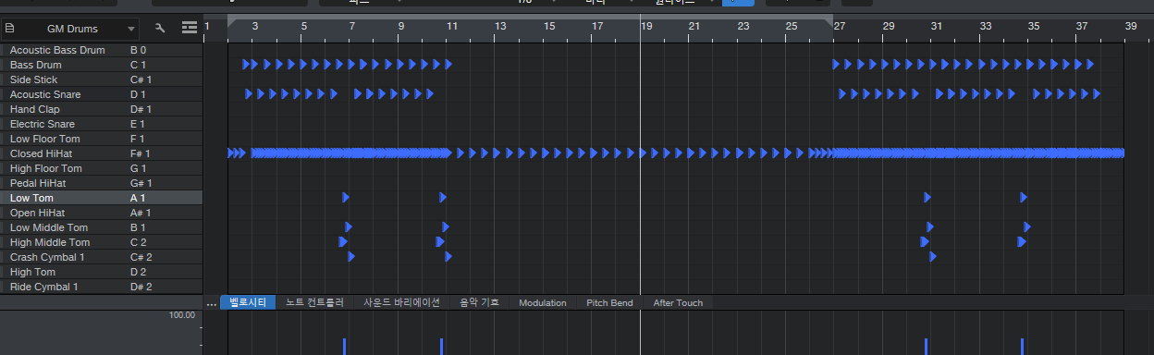
Task: Select the Hand Clap row
Action: pos(102,109)
